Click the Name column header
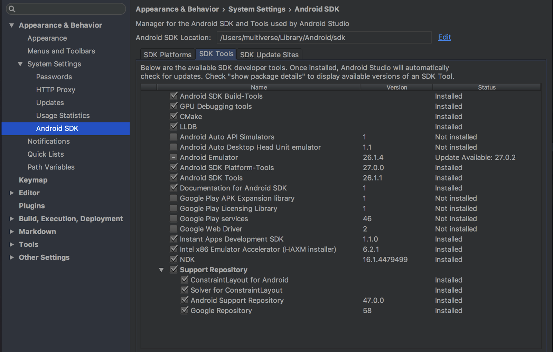The height and width of the screenshot is (352, 553). (x=259, y=87)
